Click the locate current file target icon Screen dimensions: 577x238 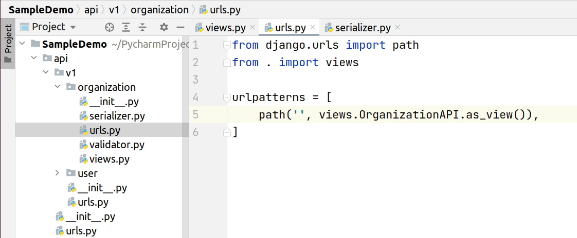(110, 27)
